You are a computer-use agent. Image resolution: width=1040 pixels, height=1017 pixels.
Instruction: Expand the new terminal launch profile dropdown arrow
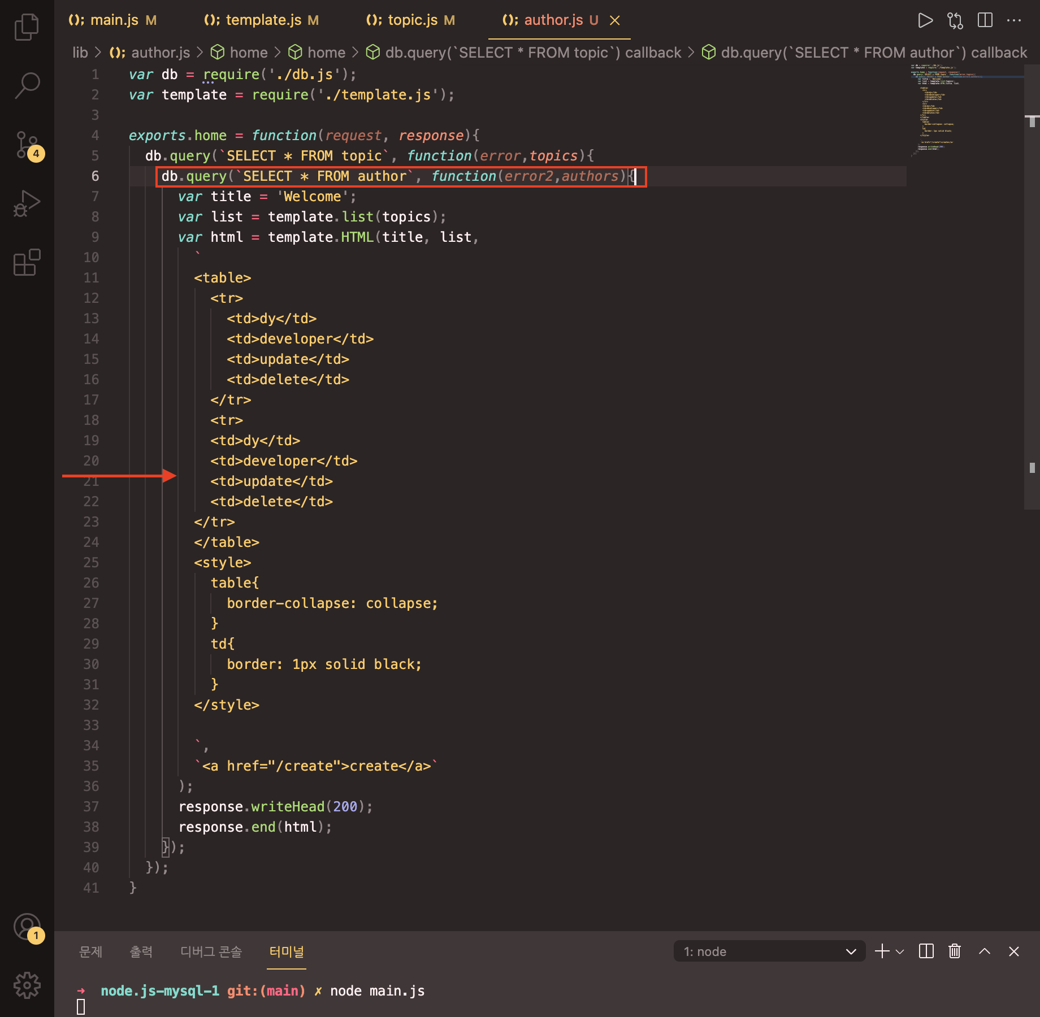[900, 951]
